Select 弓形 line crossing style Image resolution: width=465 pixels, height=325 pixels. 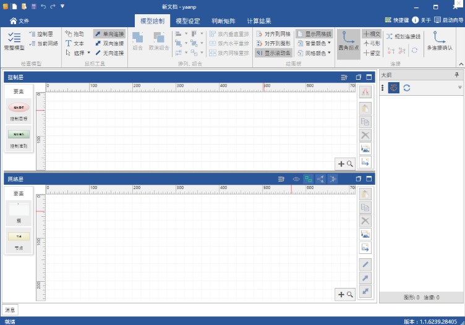coord(372,43)
